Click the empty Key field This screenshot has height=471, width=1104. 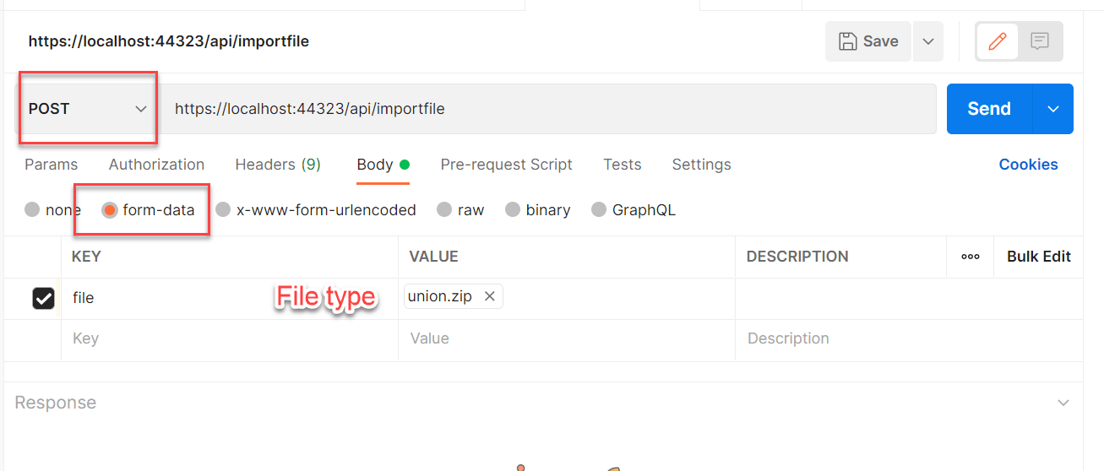click(x=229, y=339)
